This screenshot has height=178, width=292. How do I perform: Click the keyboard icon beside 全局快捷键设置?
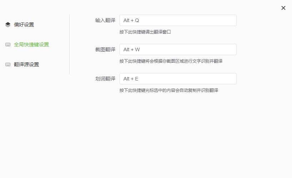[8, 44]
